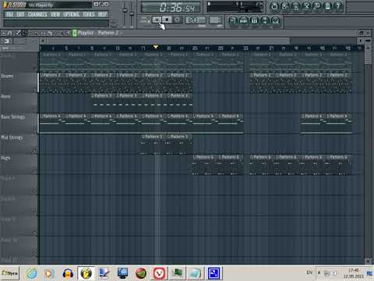Viewport: 374px width, 281px height.
Task: Toggle the playlist snap magnet icon
Action: pyautogui.click(x=10, y=33)
